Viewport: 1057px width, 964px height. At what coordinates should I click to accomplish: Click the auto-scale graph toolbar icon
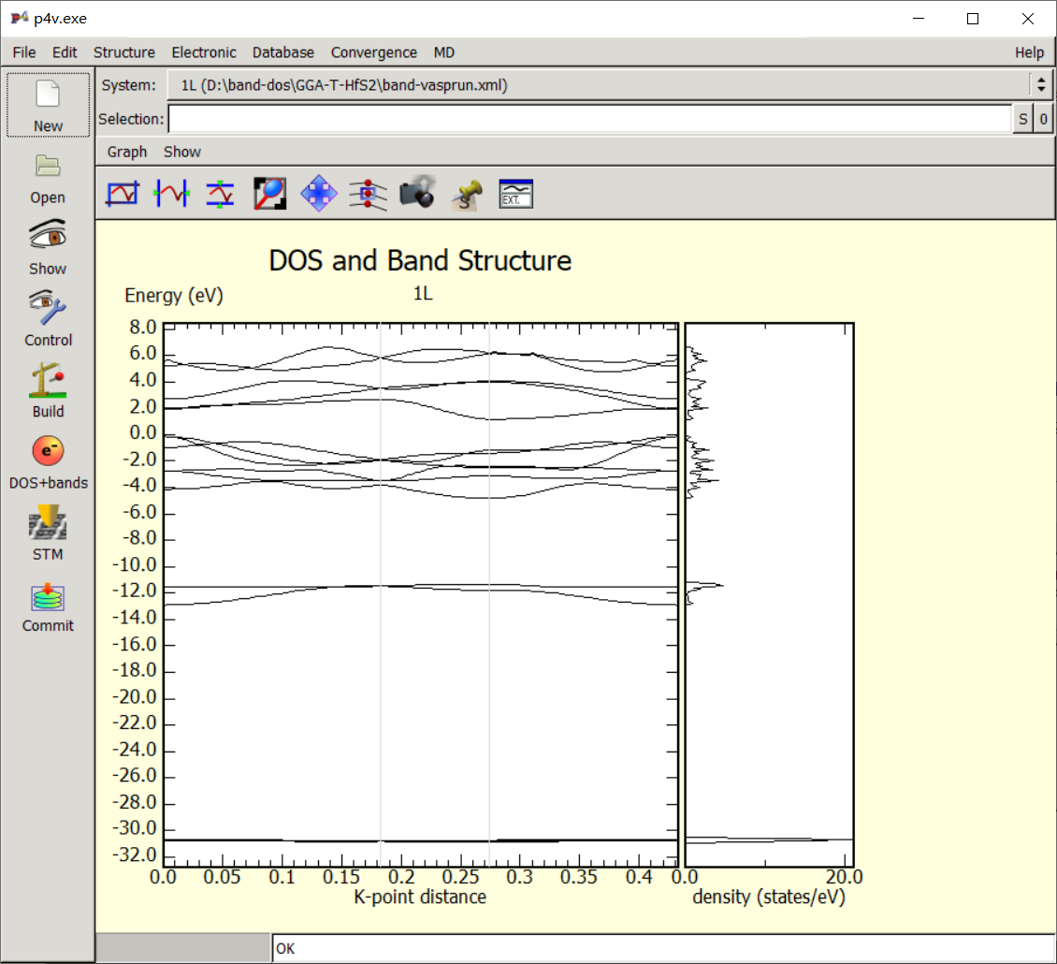coord(123,195)
